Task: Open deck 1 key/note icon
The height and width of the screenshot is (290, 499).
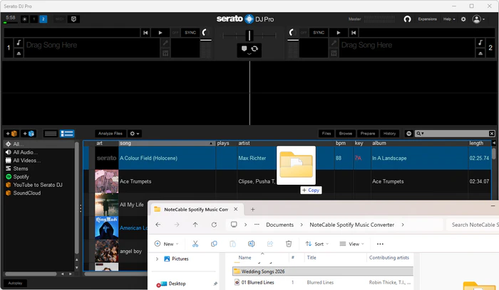Action: pos(19,43)
